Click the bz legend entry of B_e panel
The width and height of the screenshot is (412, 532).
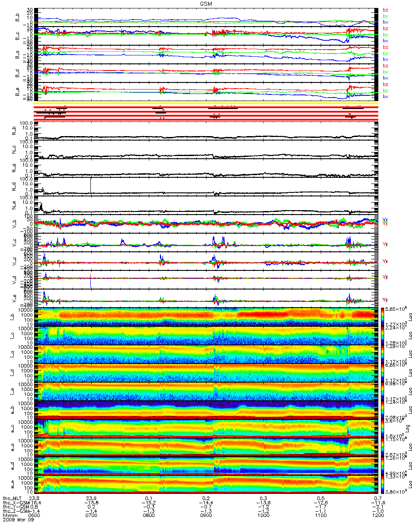(385, 84)
